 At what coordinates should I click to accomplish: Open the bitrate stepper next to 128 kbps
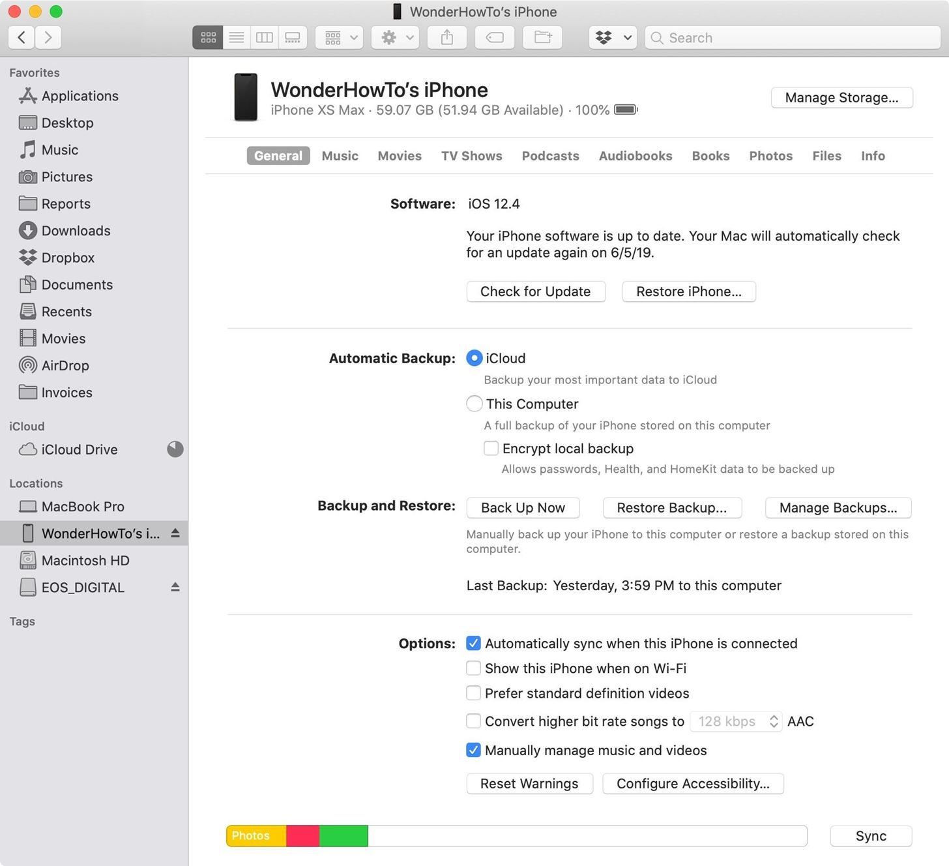(773, 721)
